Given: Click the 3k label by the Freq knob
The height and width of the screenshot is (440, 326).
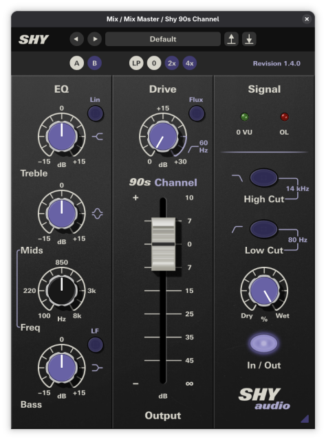Looking at the screenshot, I should [x=91, y=291].
